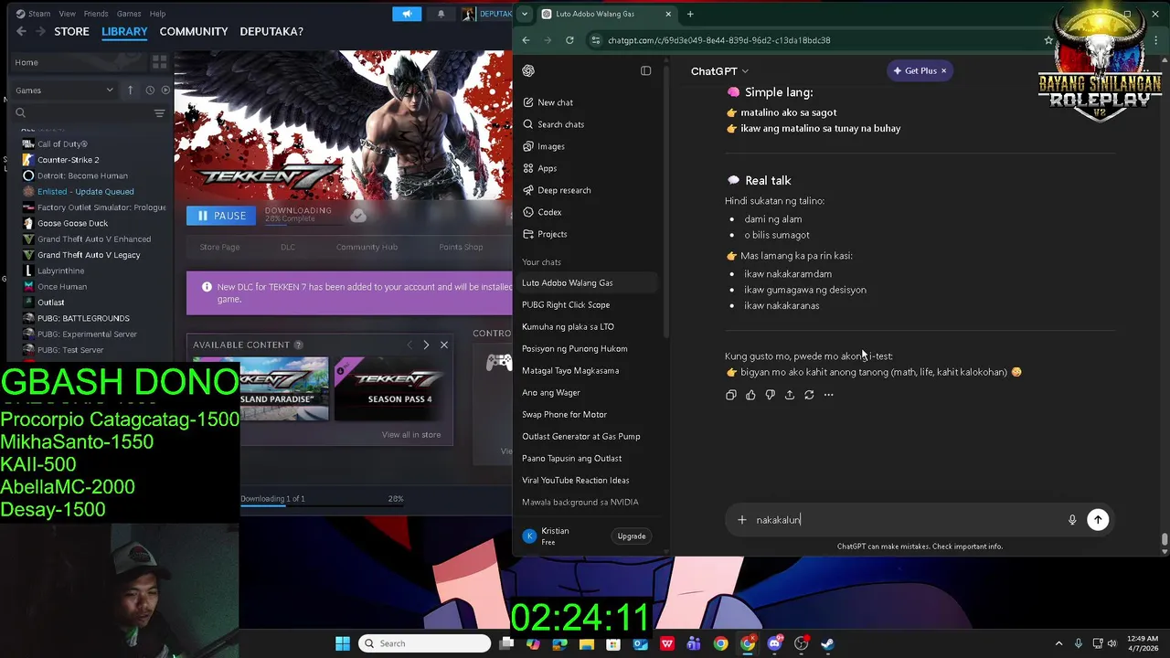Open advanced filter options in Steam search

click(159, 112)
